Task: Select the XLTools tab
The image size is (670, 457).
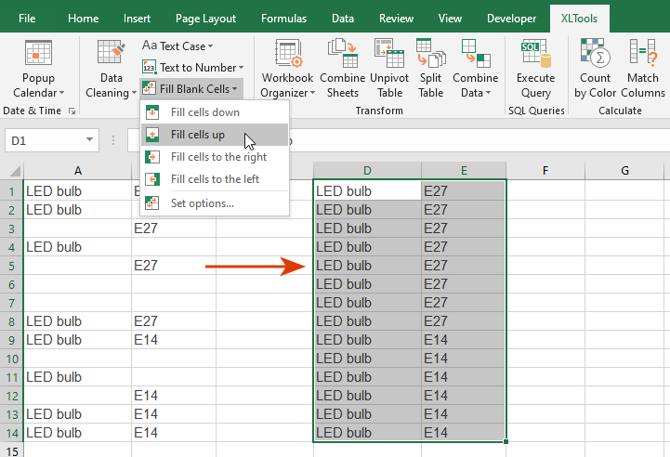Action: click(579, 19)
